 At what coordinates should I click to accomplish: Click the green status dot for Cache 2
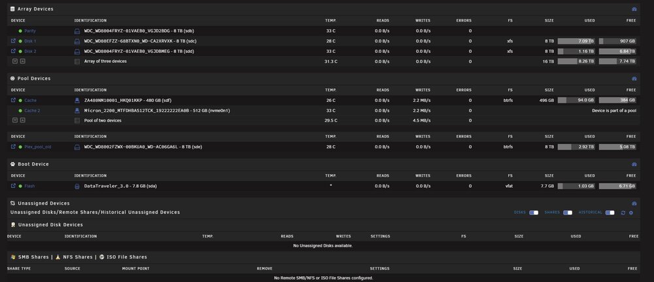click(x=20, y=111)
